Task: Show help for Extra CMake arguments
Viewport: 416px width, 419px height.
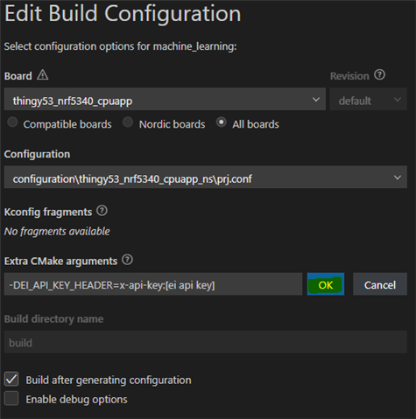Action: coord(127,260)
